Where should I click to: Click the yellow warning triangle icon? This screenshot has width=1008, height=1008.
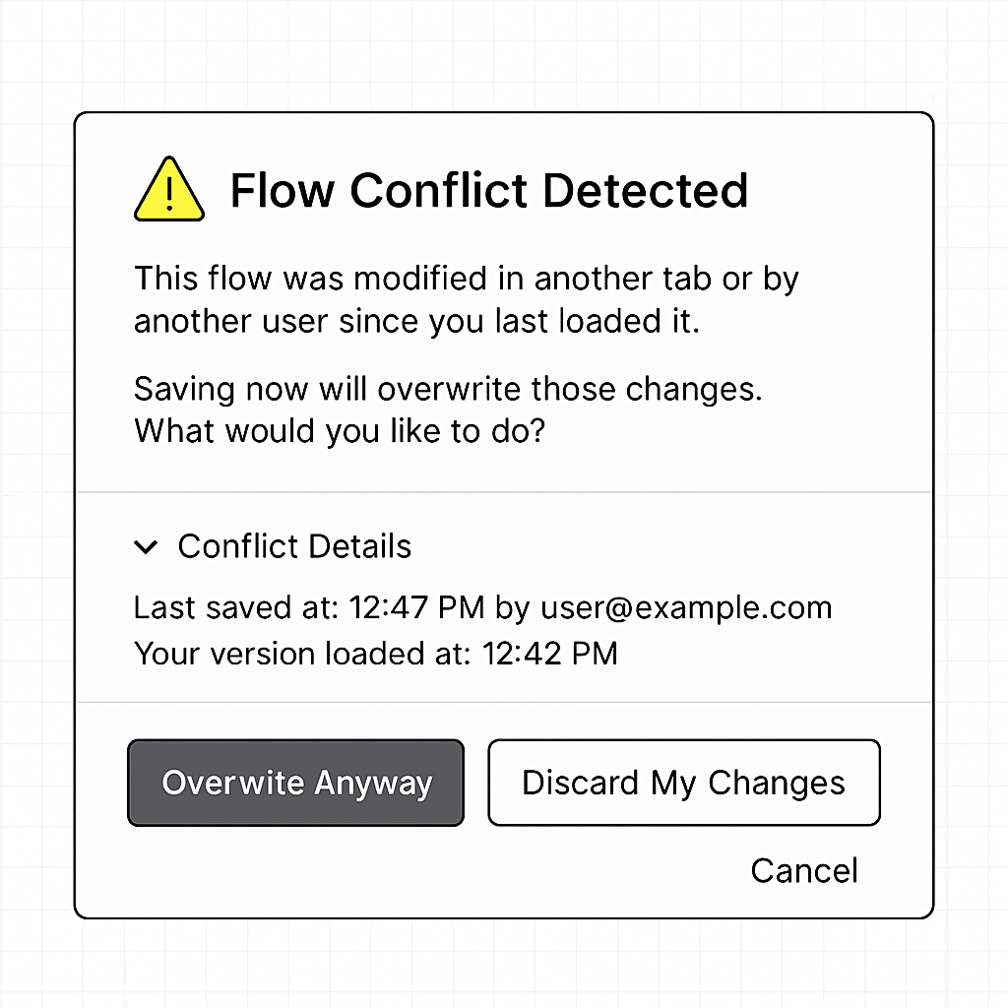pyautogui.click(x=169, y=189)
